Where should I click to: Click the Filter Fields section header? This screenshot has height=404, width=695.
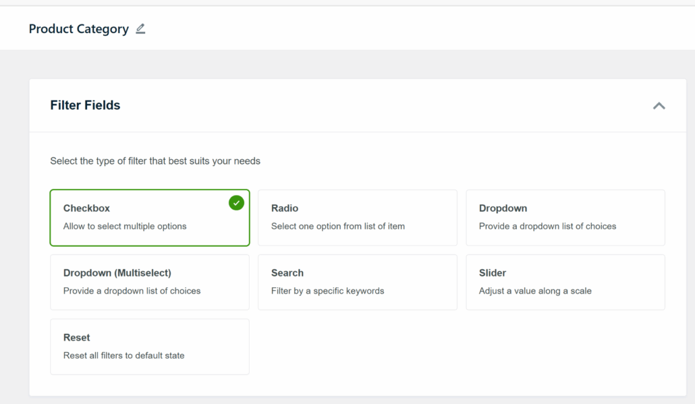(85, 105)
